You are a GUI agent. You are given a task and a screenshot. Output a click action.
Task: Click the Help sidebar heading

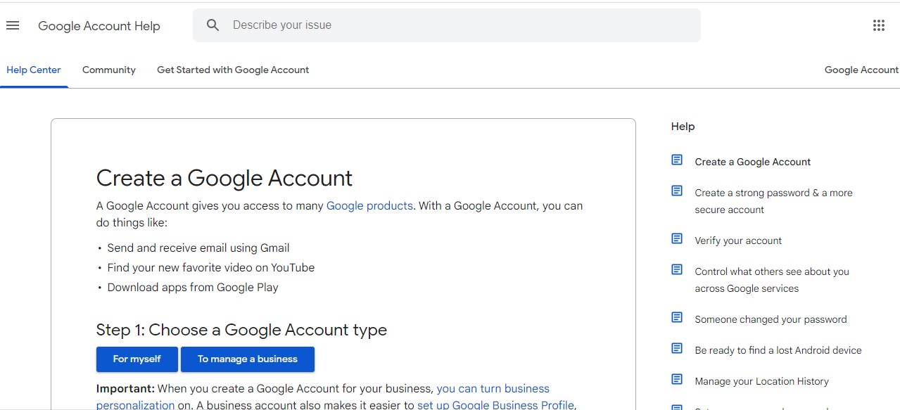(683, 127)
